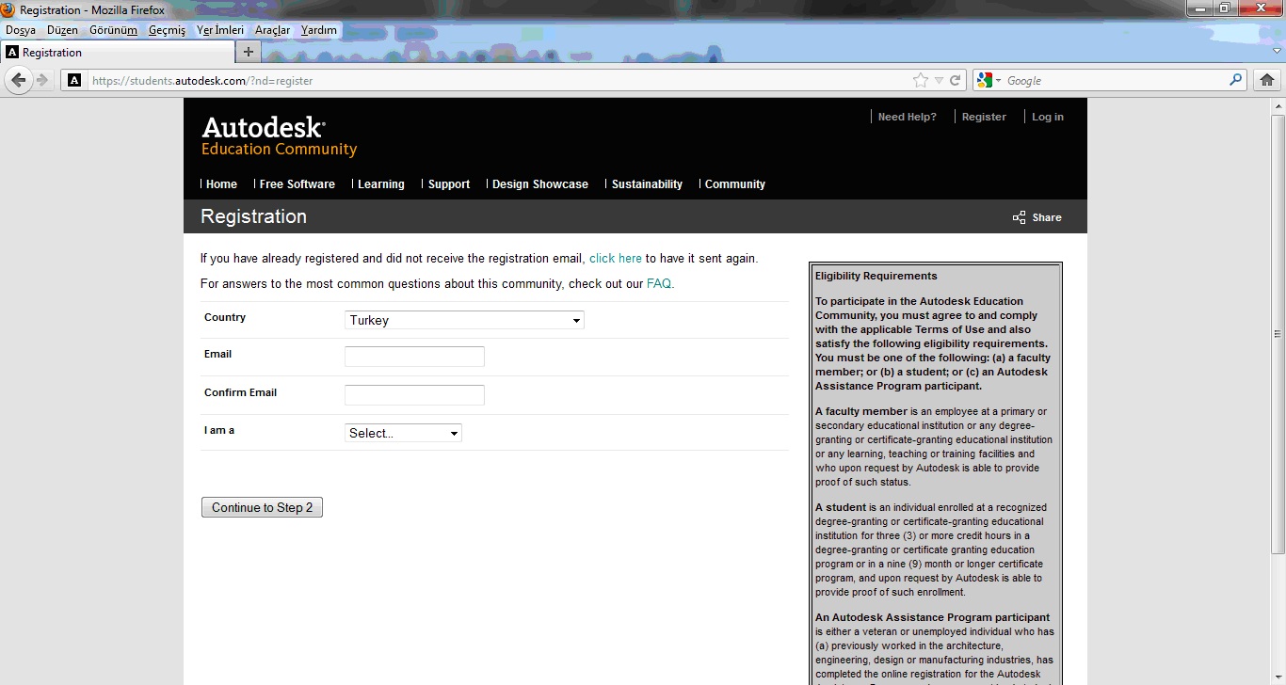Open the FAQ link
The width and height of the screenshot is (1286, 685).
tap(659, 283)
